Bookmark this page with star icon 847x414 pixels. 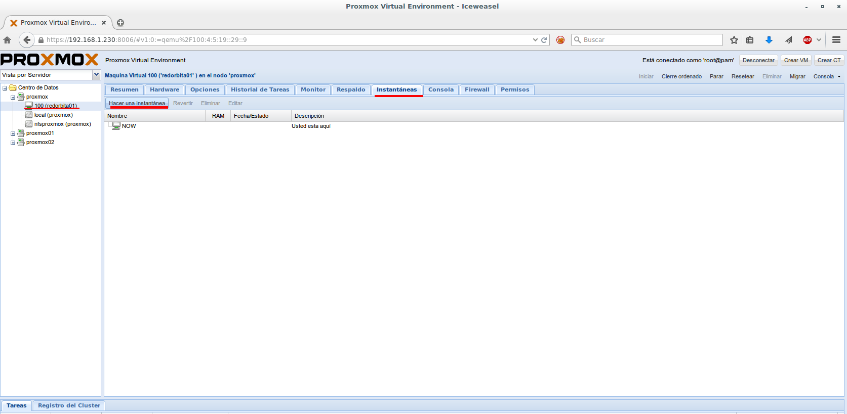(734, 40)
